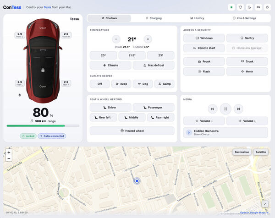Click the Cable connected status badge
Image resolution: width=275 pixels, height=218 pixels.
click(52, 136)
